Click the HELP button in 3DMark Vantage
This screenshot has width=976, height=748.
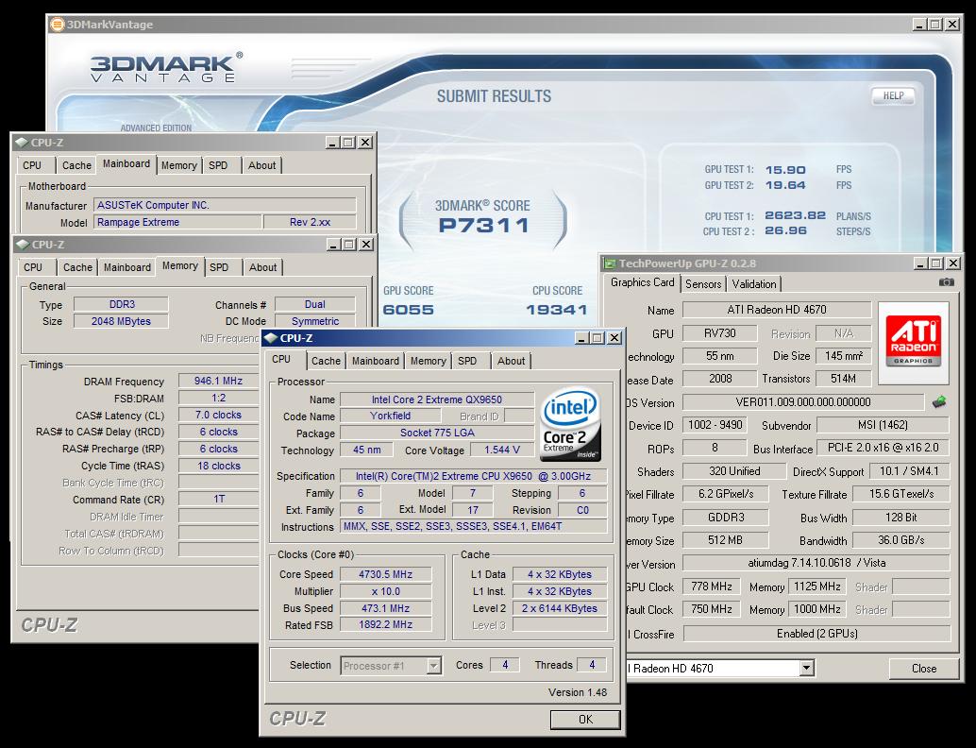(893, 96)
